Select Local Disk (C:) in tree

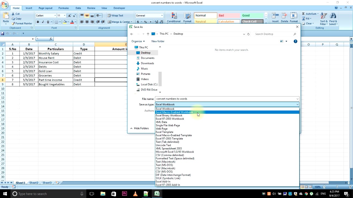149,84
